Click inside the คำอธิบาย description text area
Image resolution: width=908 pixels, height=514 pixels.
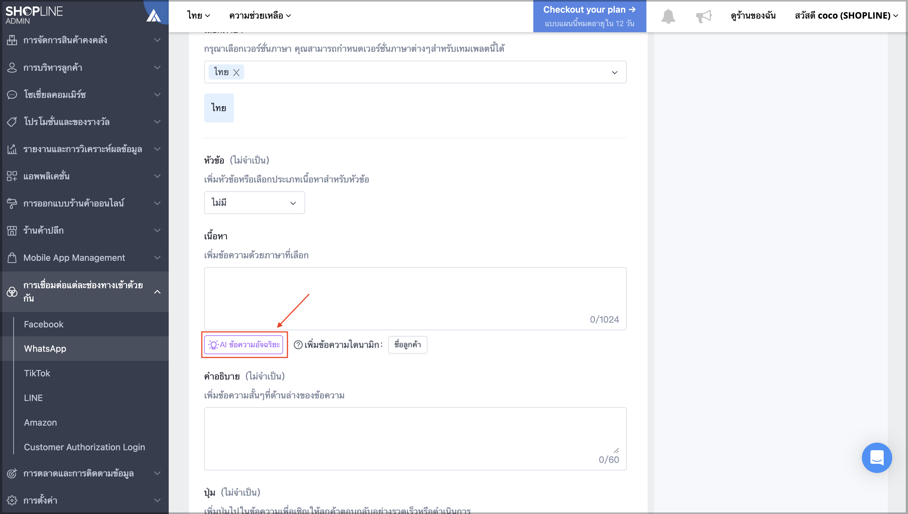[x=415, y=439]
